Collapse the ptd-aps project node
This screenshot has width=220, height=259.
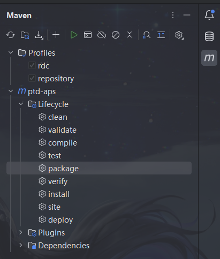click(x=11, y=91)
